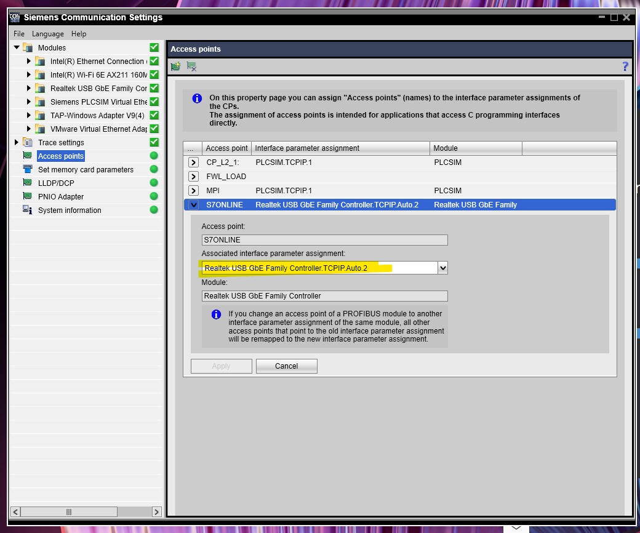640x533 pixels.
Task: Click the Apply button
Action: point(221,366)
